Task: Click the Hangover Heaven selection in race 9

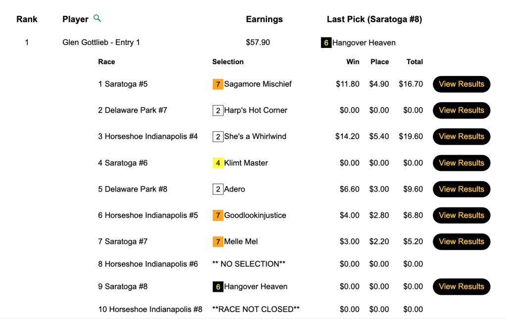Action: point(255,286)
